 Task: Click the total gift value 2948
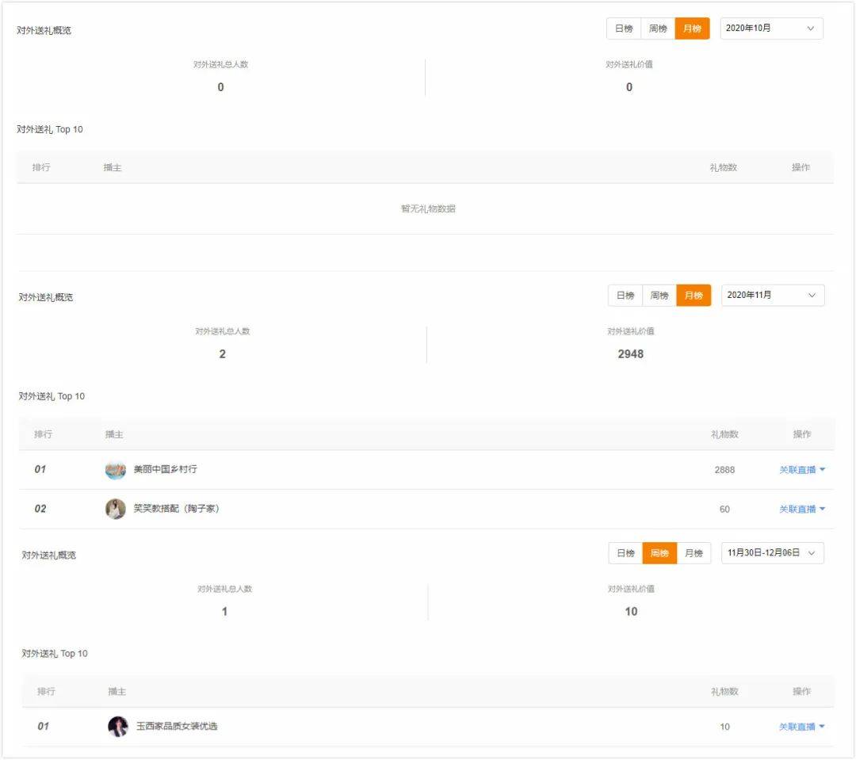631,353
